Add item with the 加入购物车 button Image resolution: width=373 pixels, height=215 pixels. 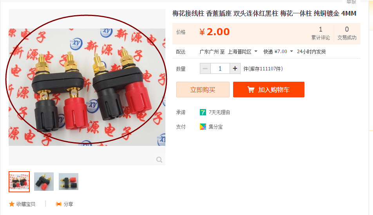click(x=268, y=90)
